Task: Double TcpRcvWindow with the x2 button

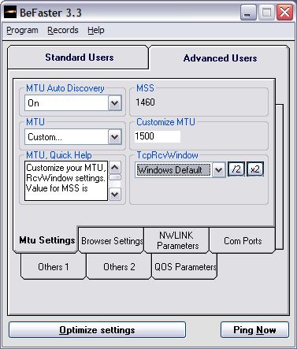Action: tap(255, 169)
